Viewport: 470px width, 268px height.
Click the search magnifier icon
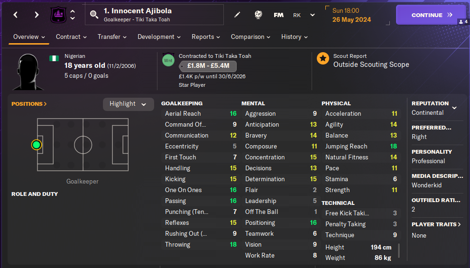click(x=94, y=15)
